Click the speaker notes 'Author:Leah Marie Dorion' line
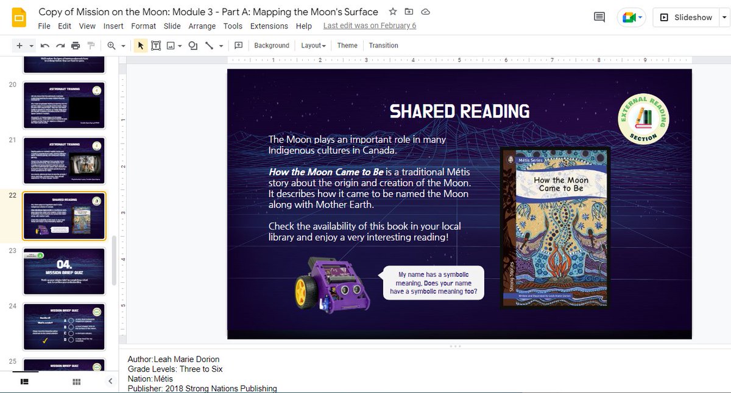Viewport: 731px width, 393px height. 174,359
